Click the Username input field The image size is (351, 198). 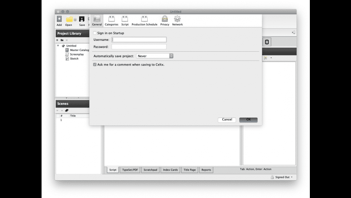coord(139,40)
